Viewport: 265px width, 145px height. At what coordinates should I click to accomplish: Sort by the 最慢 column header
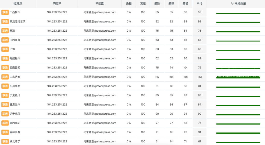[185, 4]
